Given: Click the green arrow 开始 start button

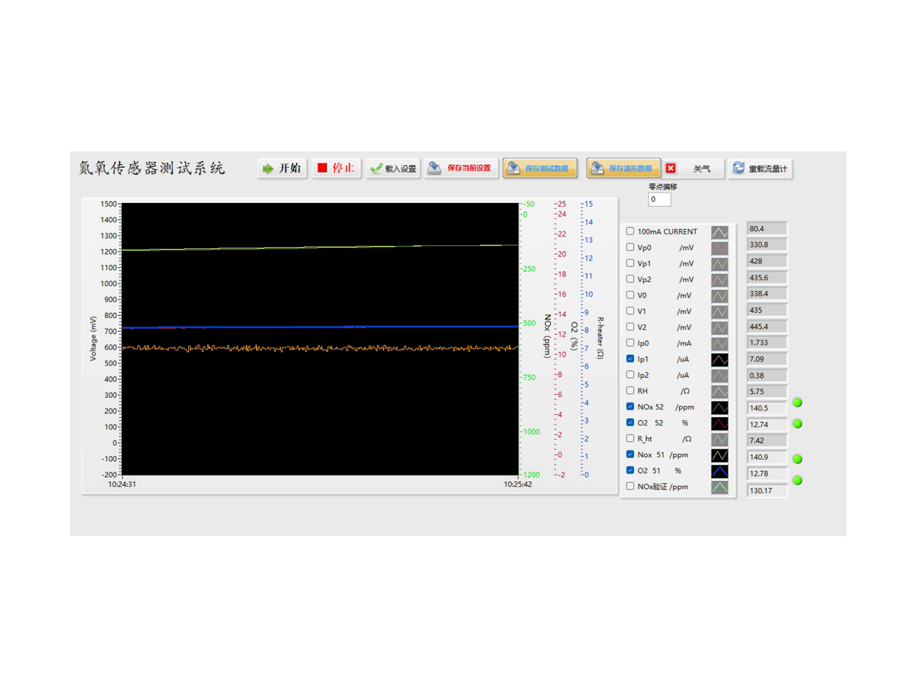Looking at the screenshot, I should pyautogui.click(x=282, y=168).
